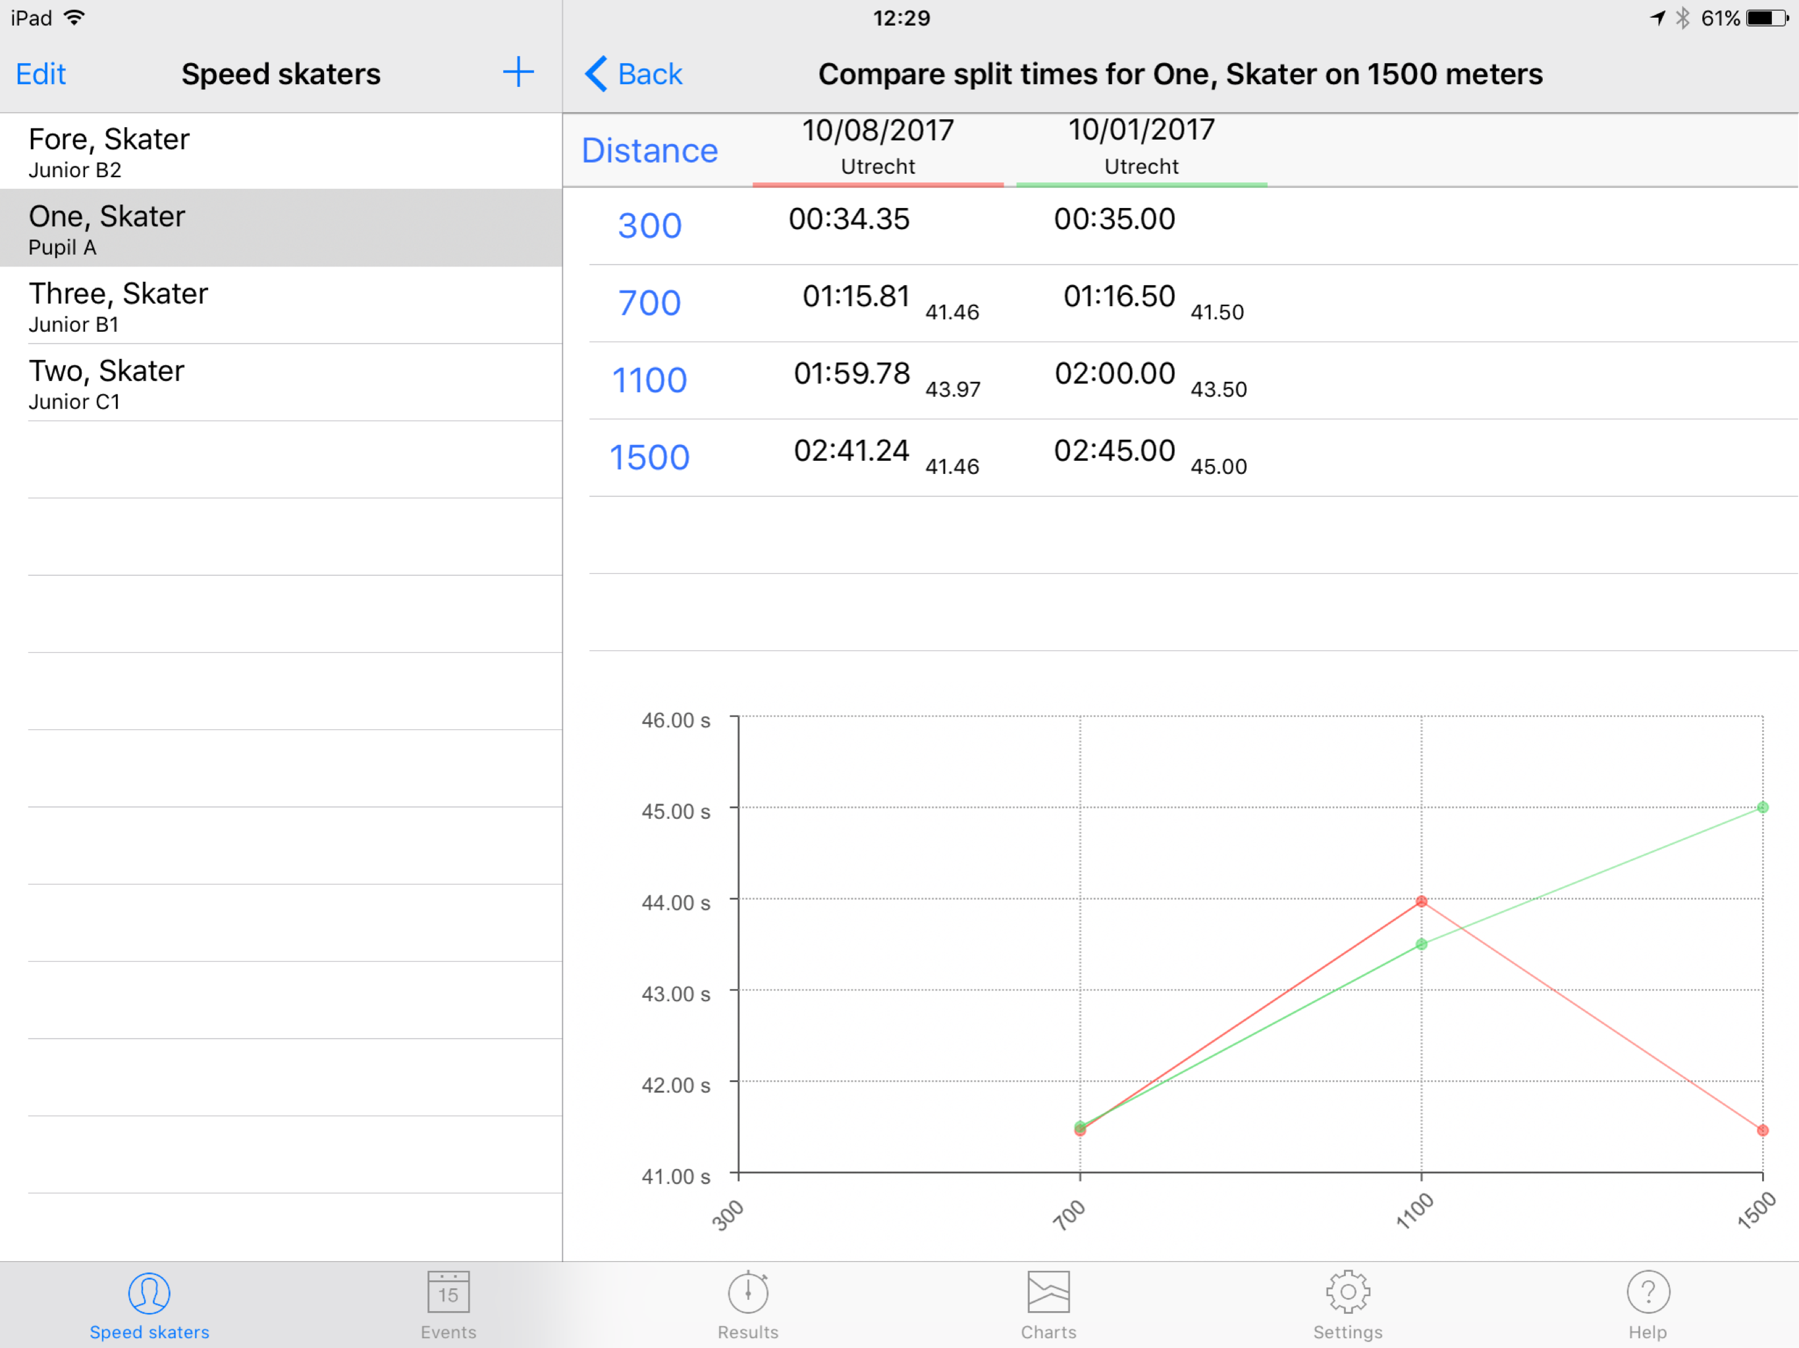
Task: Tap the Wi-Fi status icon
Action: click(x=74, y=18)
